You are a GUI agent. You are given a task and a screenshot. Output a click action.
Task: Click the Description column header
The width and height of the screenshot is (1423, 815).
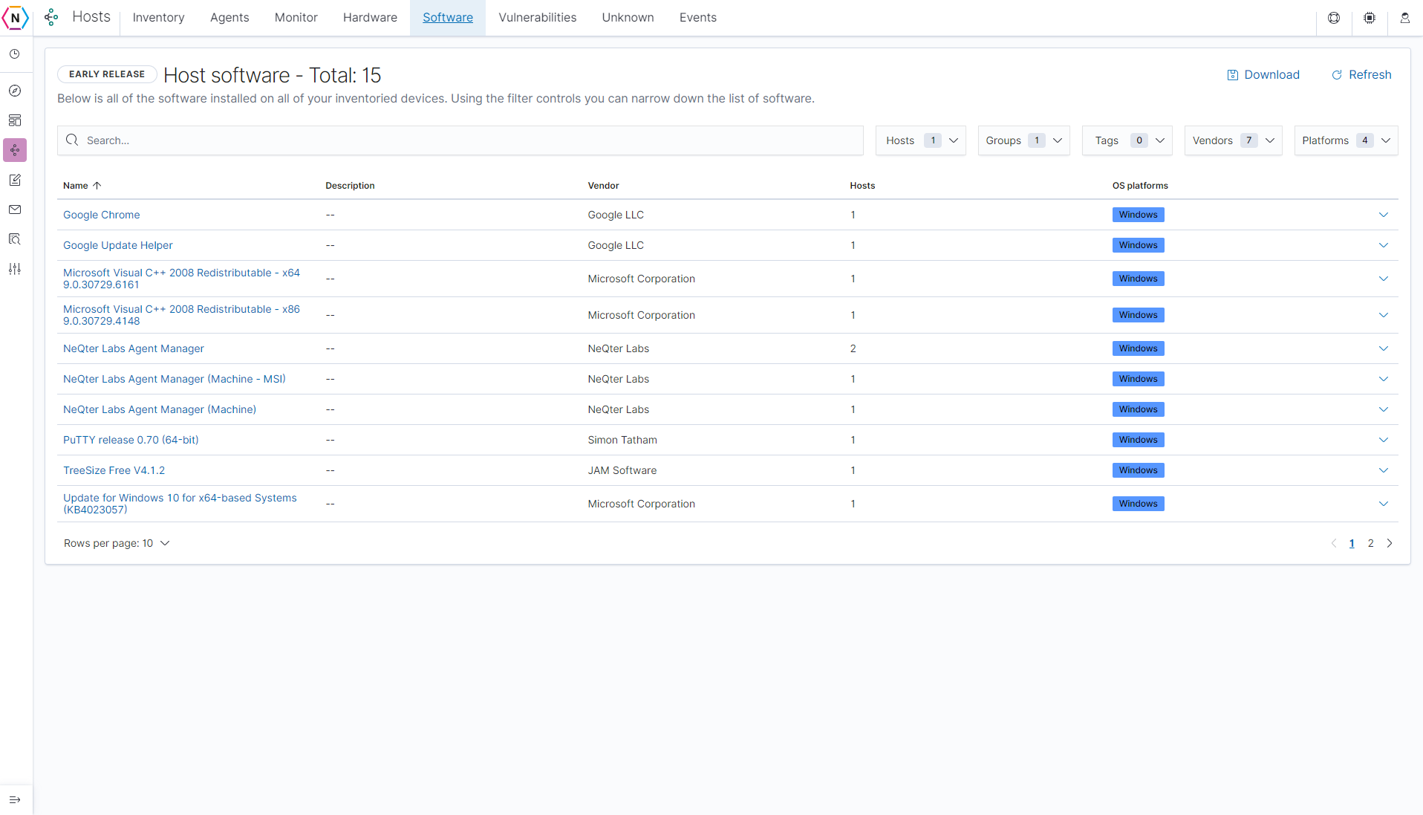pos(350,186)
